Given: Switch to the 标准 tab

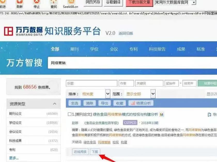Looking at the screenshot, I should 201,49.
